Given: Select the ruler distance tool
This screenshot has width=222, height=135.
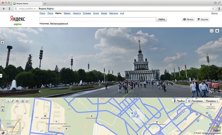Looking at the screenshot, I should [x=13, y=101].
